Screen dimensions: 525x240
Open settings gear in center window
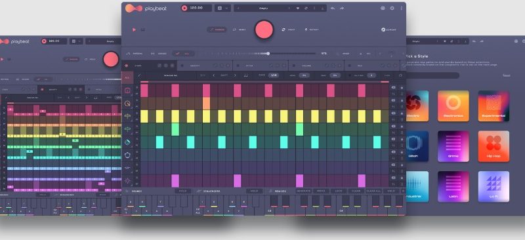point(392,8)
